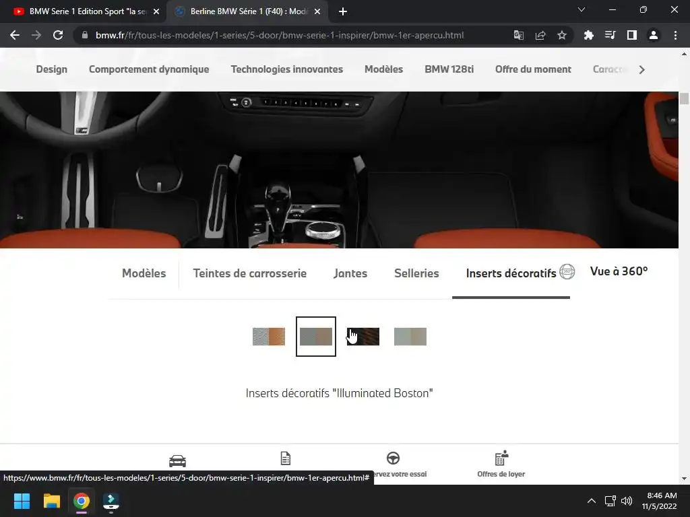Click the Vue à 360° link
690x517 pixels.
(x=619, y=271)
